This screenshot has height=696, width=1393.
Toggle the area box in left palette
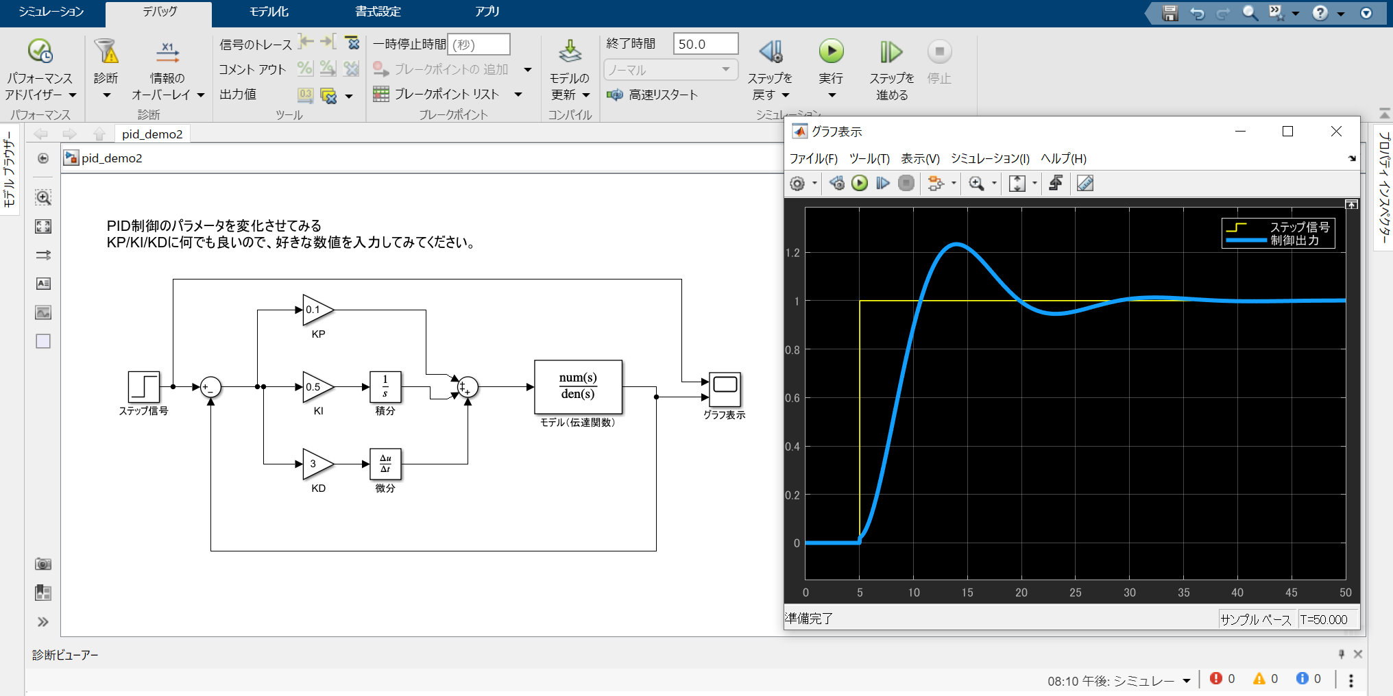click(x=43, y=341)
